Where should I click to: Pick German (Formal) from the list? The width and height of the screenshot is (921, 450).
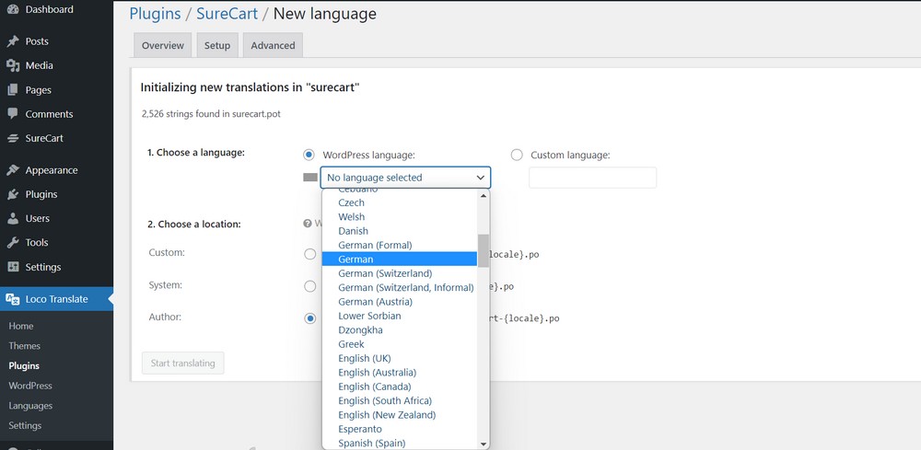point(400,245)
